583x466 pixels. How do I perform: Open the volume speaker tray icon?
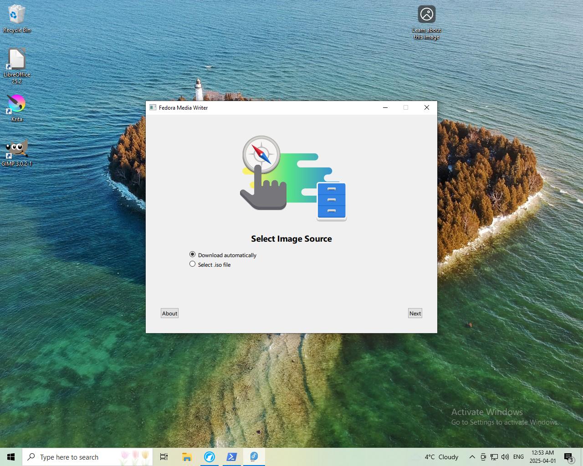point(505,457)
